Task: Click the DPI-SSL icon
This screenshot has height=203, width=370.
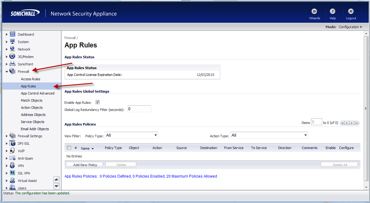Action: click(12, 143)
